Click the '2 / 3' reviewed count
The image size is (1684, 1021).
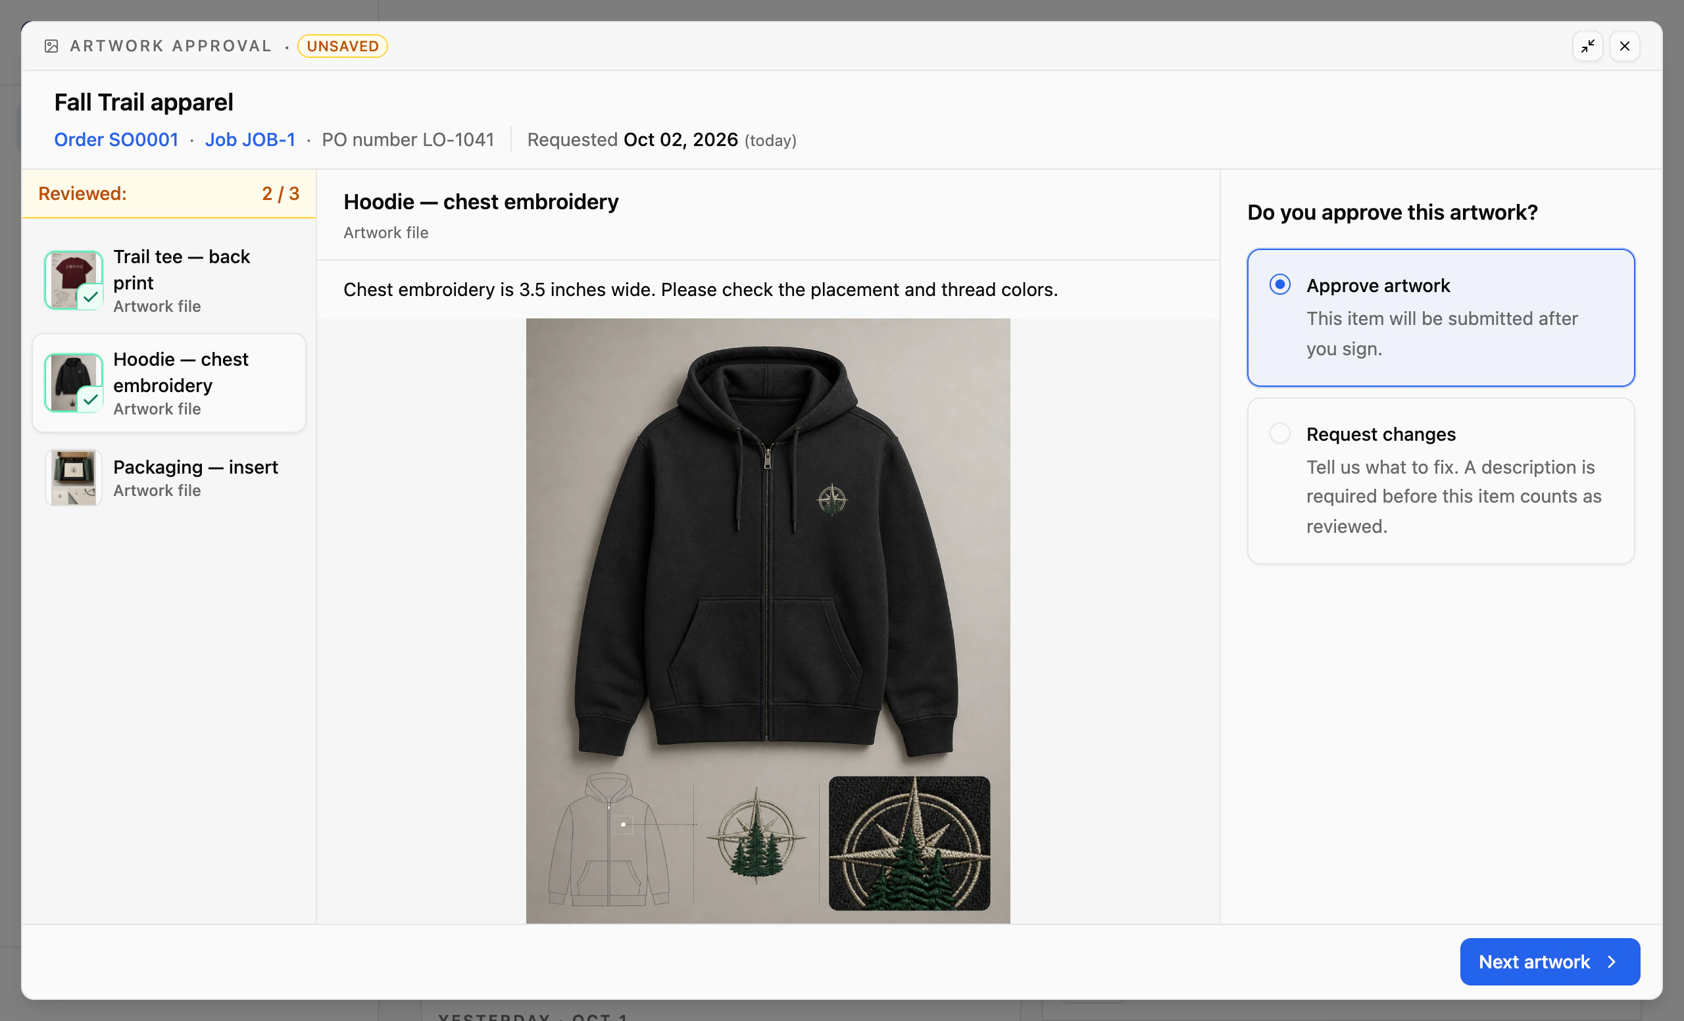(x=280, y=193)
